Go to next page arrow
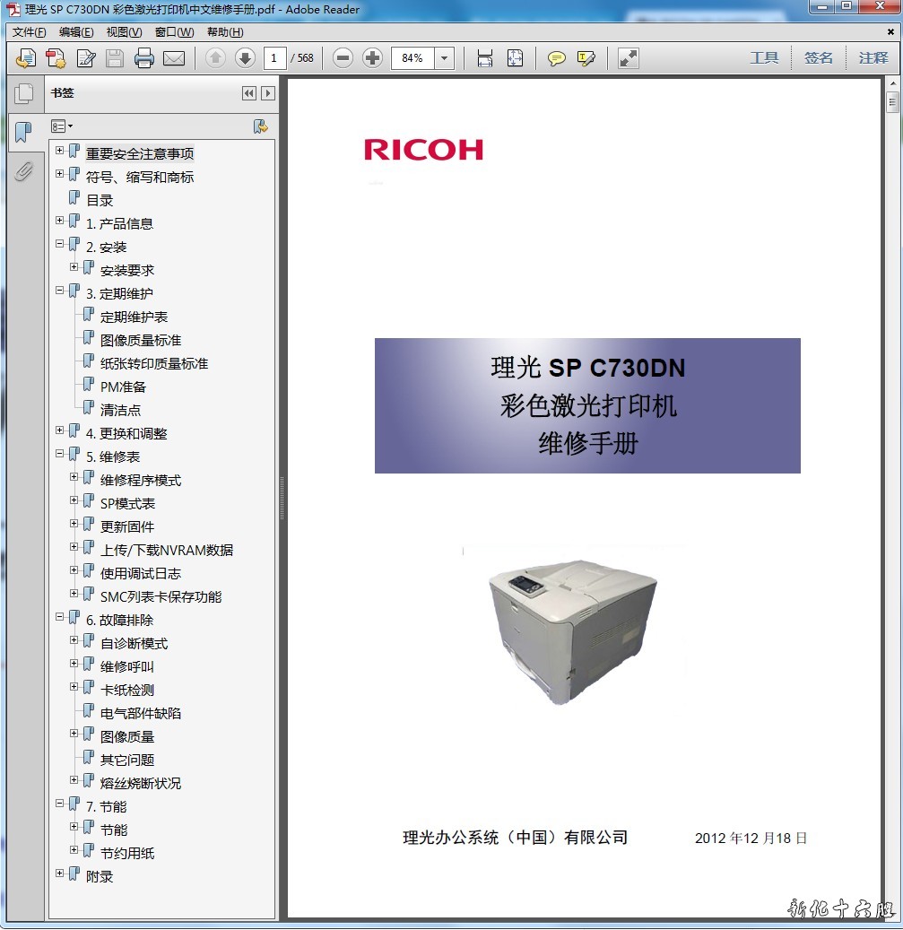 pyautogui.click(x=245, y=58)
